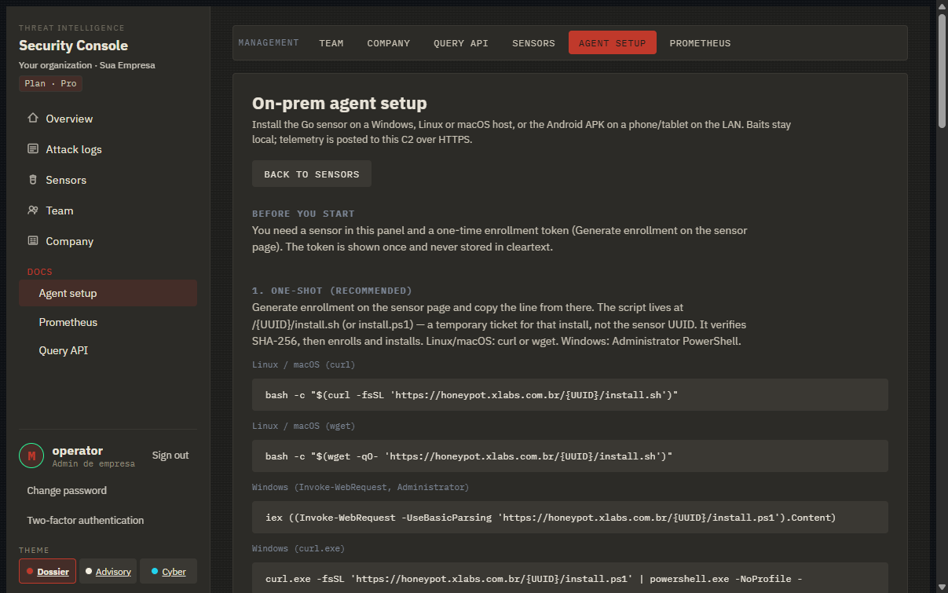The width and height of the screenshot is (948, 593).
Task: Click the Back to Sensors button
Action: (312, 174)
